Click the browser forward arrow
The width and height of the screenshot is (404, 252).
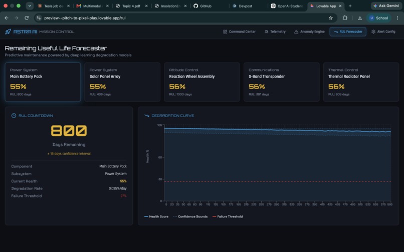pyautogui.click(x=17, y=18)
